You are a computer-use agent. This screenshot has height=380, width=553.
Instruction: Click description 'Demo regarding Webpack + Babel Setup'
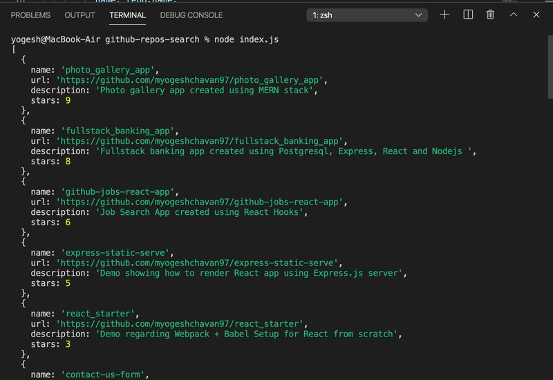click(247, 334)
